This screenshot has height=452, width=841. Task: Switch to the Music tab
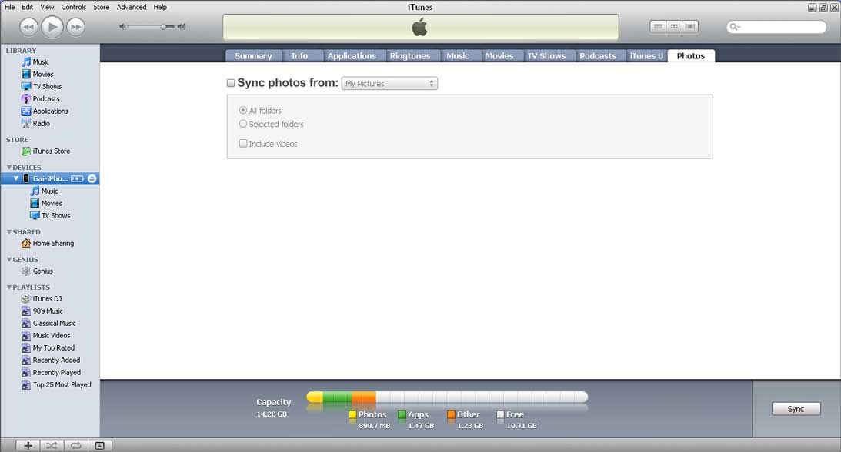458,55
